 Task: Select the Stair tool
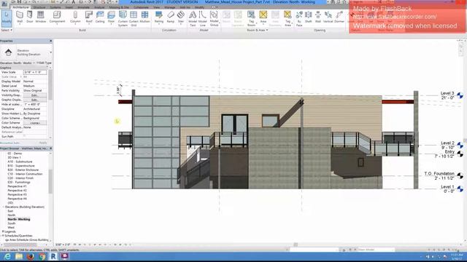point(181,17)
